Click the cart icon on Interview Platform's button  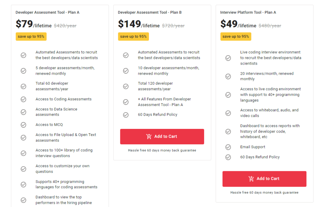(251, 179)
